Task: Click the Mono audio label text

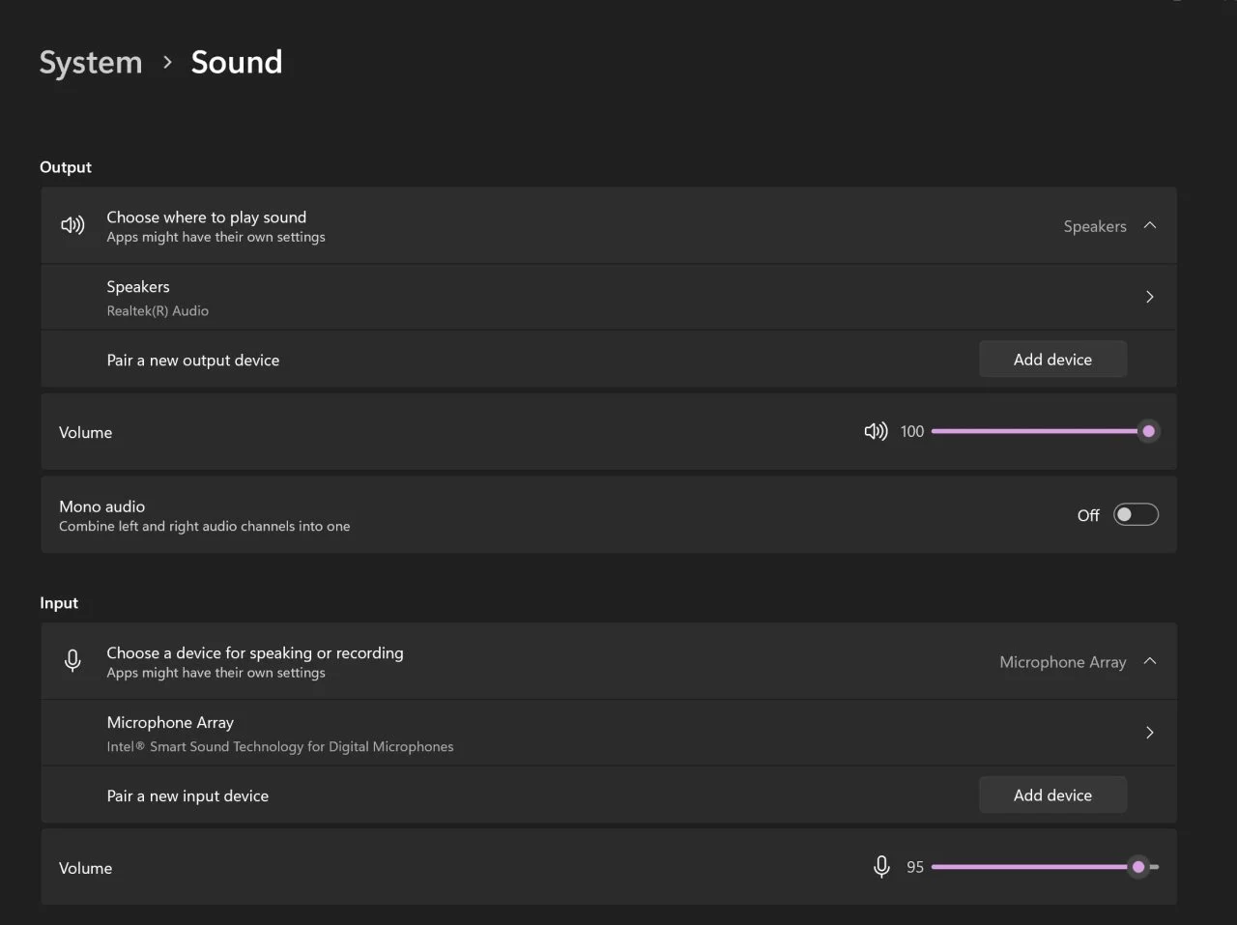Action: 101,506
